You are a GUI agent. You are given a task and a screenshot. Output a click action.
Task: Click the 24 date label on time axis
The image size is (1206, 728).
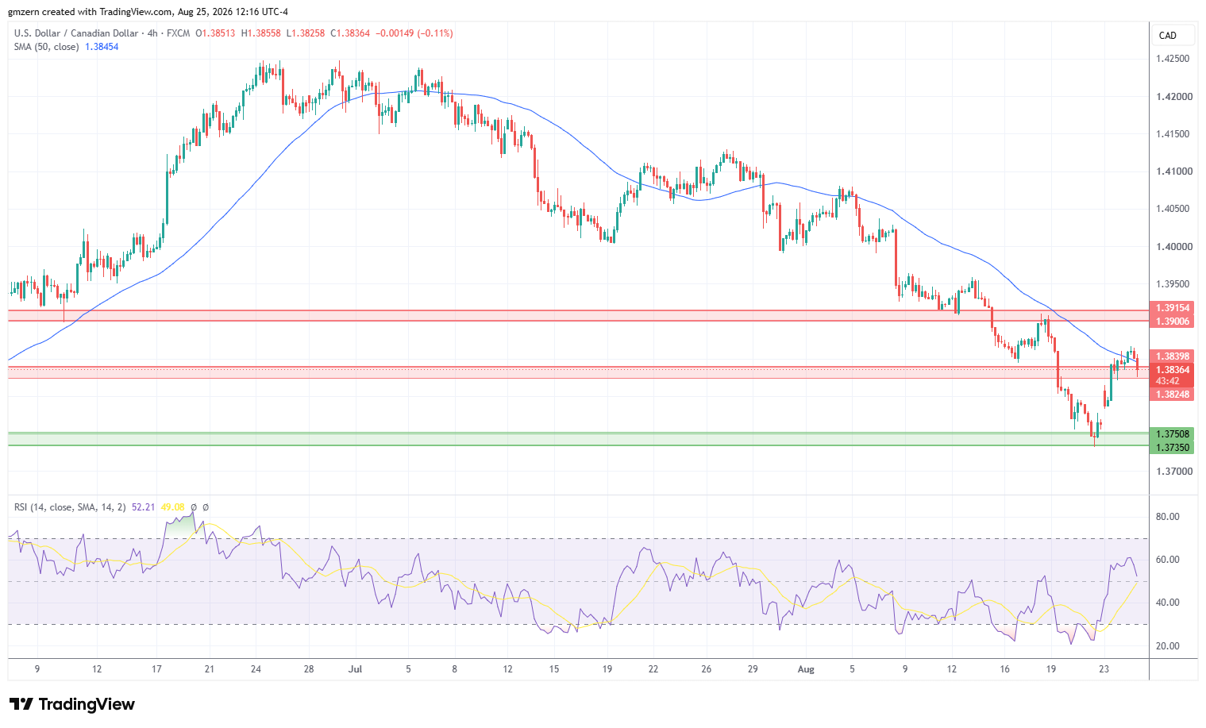pos(256,669)
